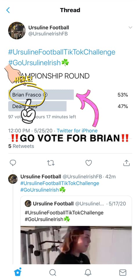Open the share icon for tweet
The width and height of the screenshot is (140, 280).
click(x=126, y=163)
